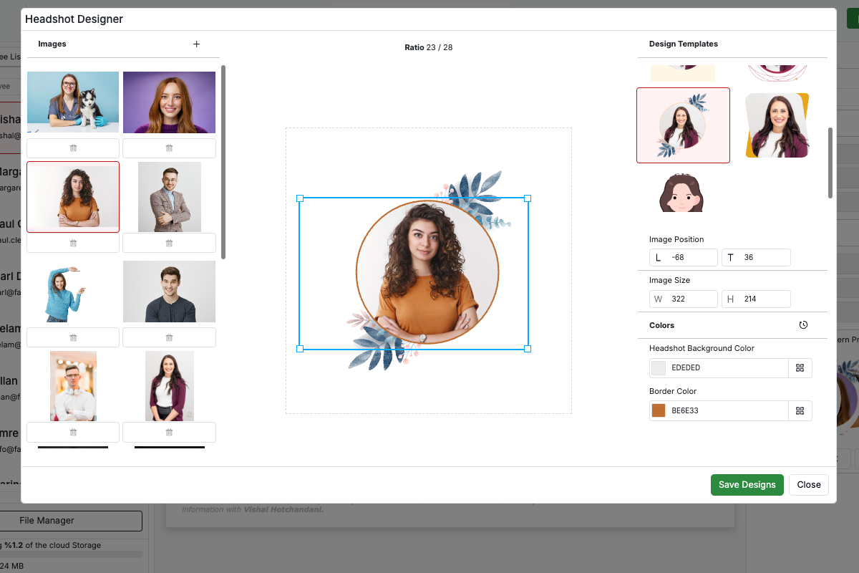
Task: Add a new image with the plus icon
Action: tap(196, 44)
